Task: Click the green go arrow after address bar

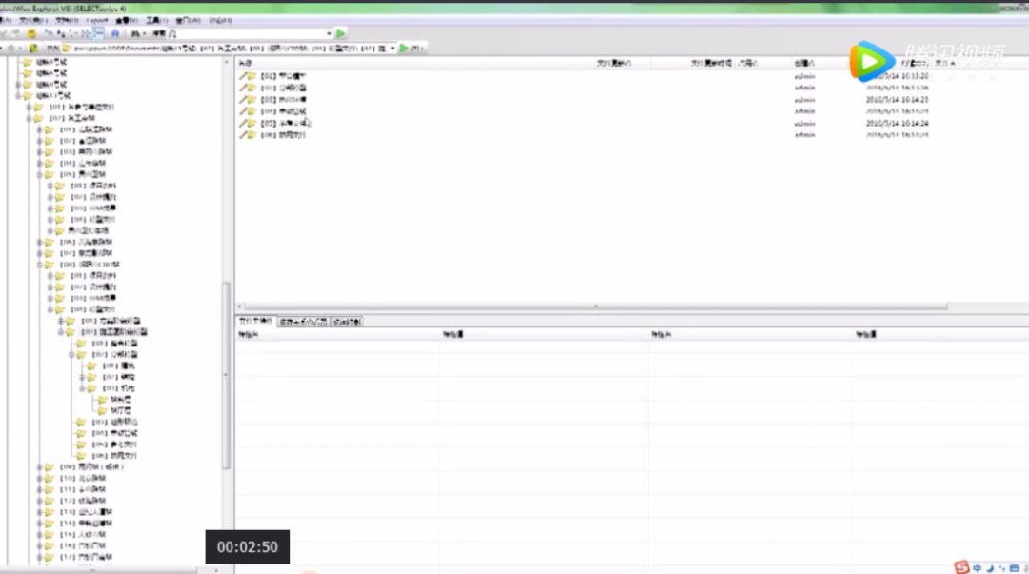Action: pyautogui.click(x=404, y=48)
